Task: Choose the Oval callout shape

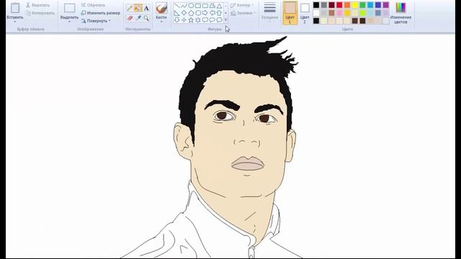Action: (x=212, y=20)
